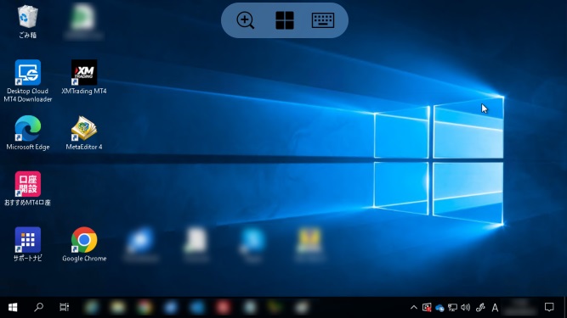Launch MetaEditor 4 shortcut
This screenshot has height=318, width=567.
tap(84, 133)
